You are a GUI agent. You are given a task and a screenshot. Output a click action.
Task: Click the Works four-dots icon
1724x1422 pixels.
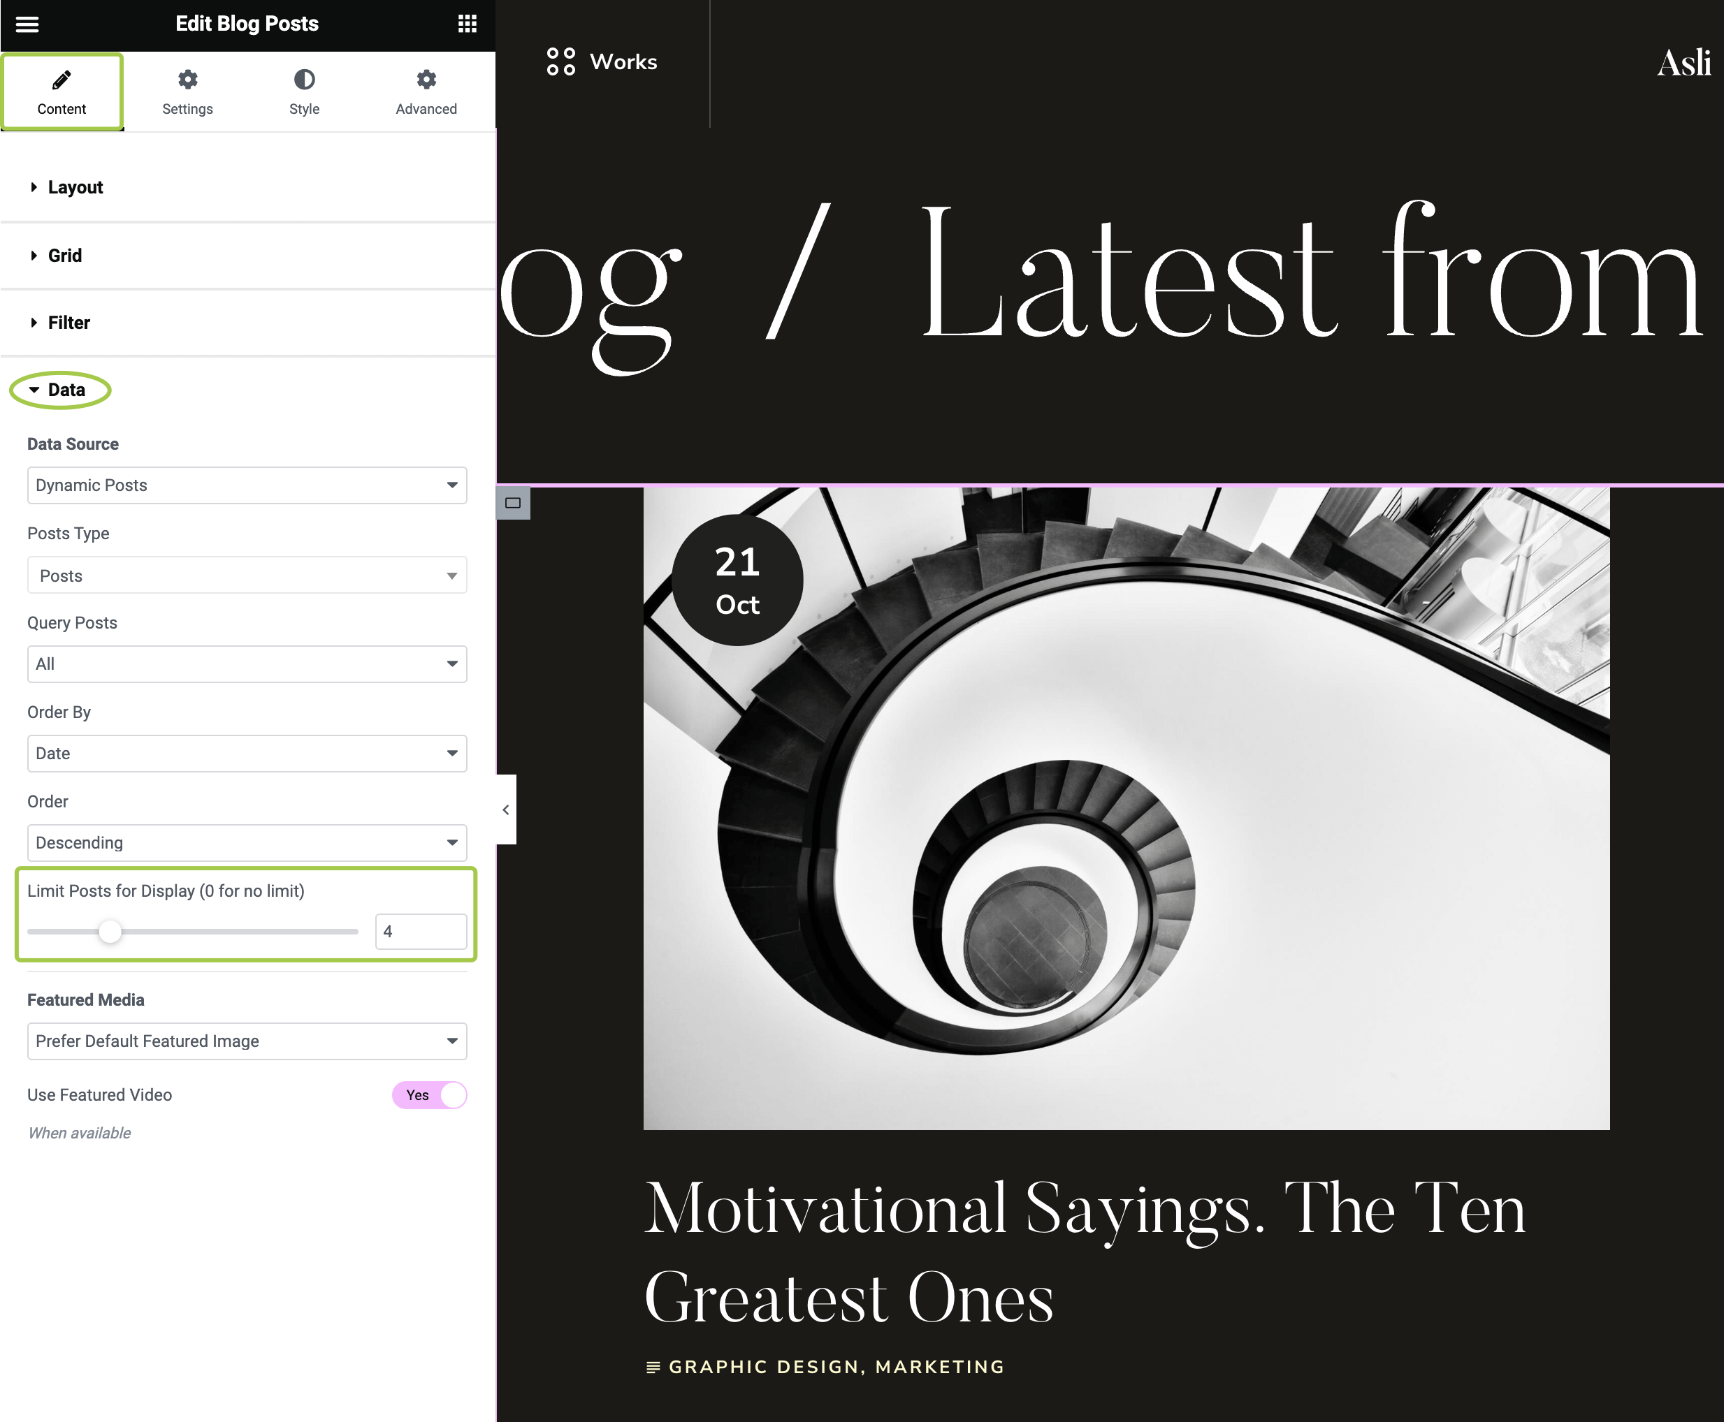[561, 61]
